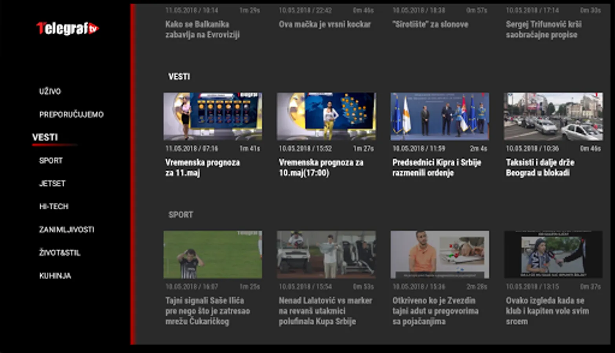Screen dimensions: 615x353
Task: Select PREPORUČUJEMO in the sidebar
Action: point(71,115)
